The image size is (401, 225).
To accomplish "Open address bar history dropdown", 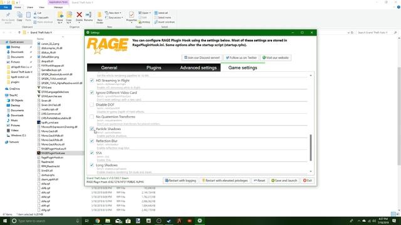I will pyautogui.click(x=348, y=32).
